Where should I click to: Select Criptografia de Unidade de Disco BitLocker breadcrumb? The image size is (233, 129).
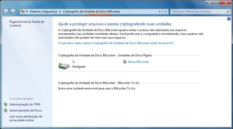pos(92,12)
